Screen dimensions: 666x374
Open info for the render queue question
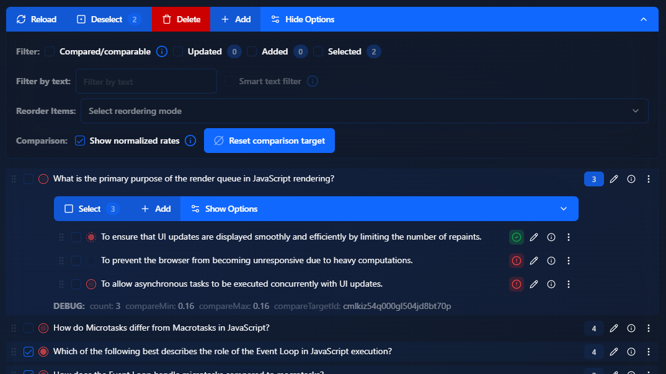pos(631,179)
